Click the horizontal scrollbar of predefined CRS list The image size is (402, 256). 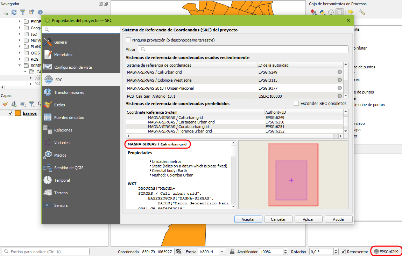(234, 136)
